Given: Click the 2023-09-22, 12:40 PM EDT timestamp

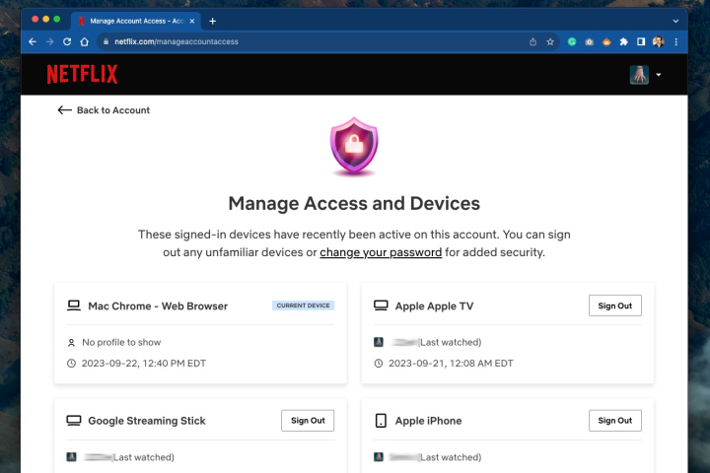Looking at the screenshot, I should (x=144, y=363).
